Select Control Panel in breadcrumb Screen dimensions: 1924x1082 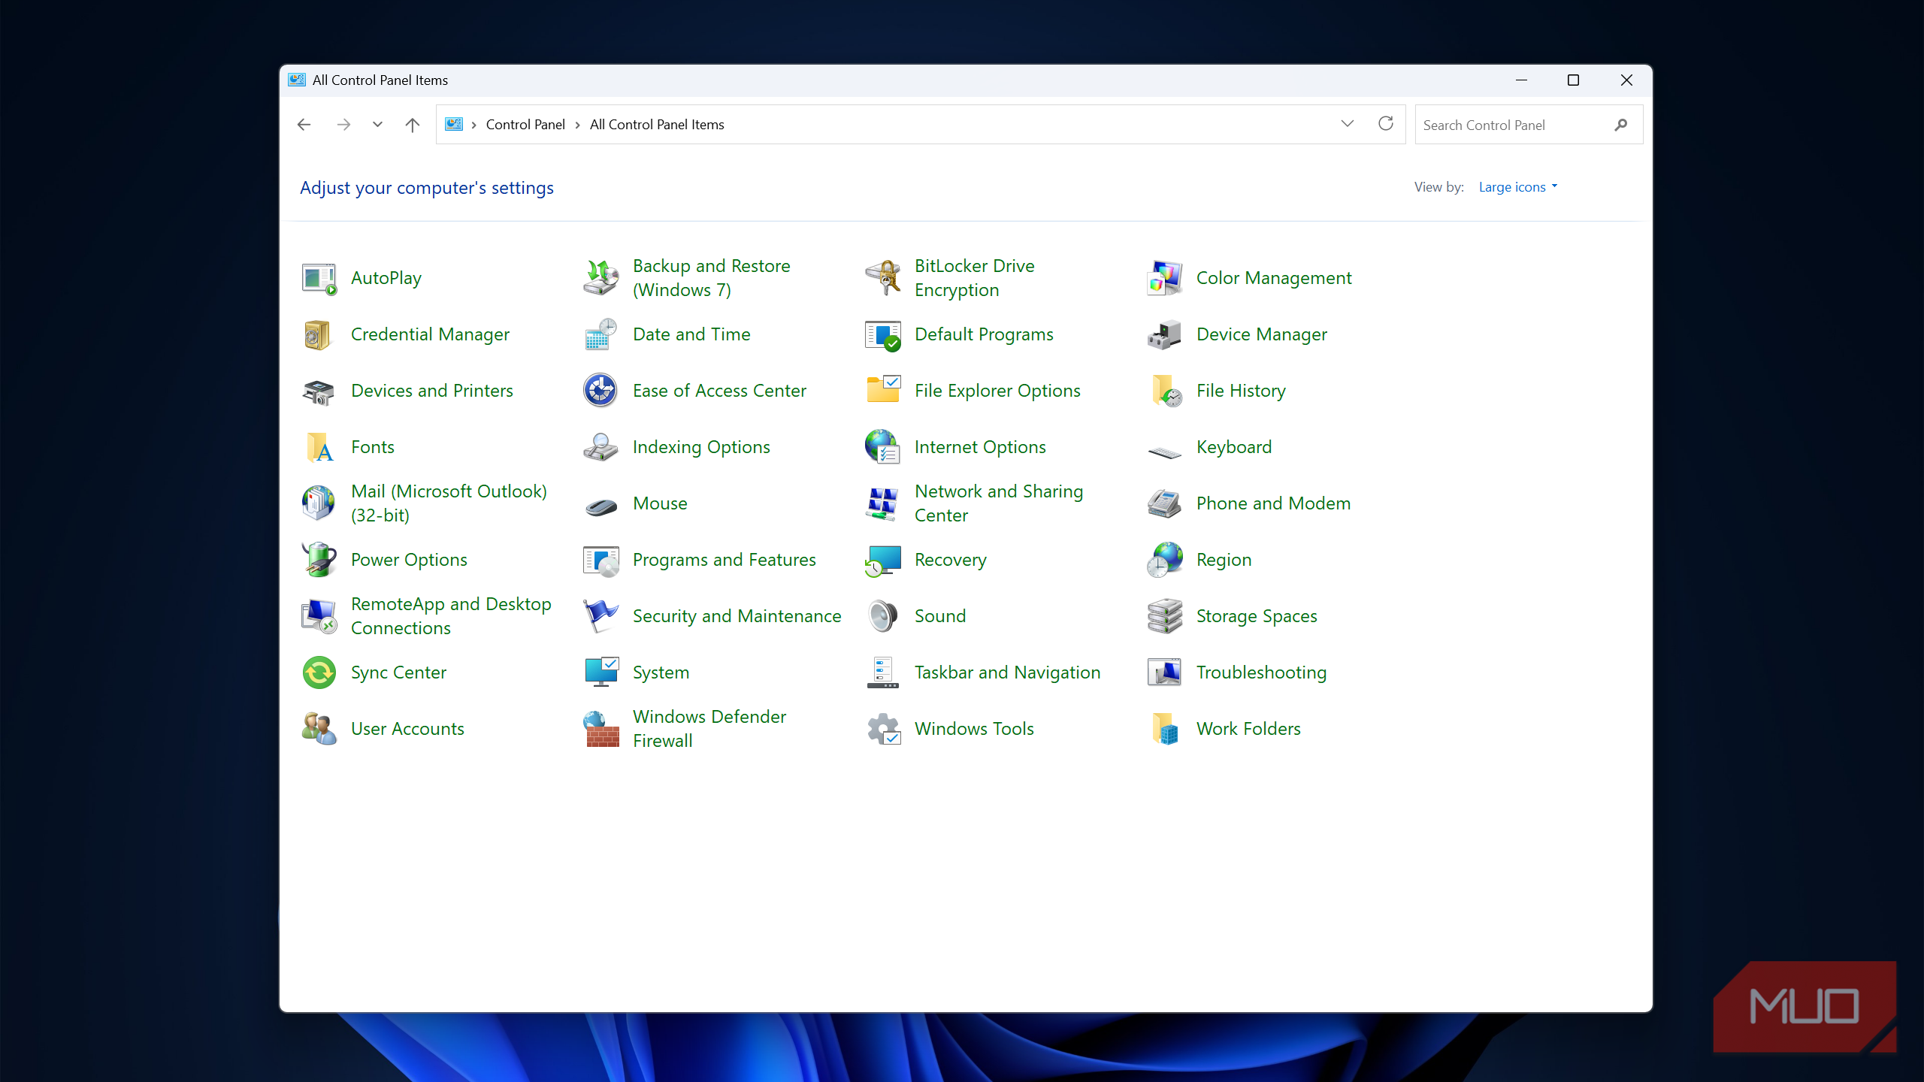[x=525, y=125]
